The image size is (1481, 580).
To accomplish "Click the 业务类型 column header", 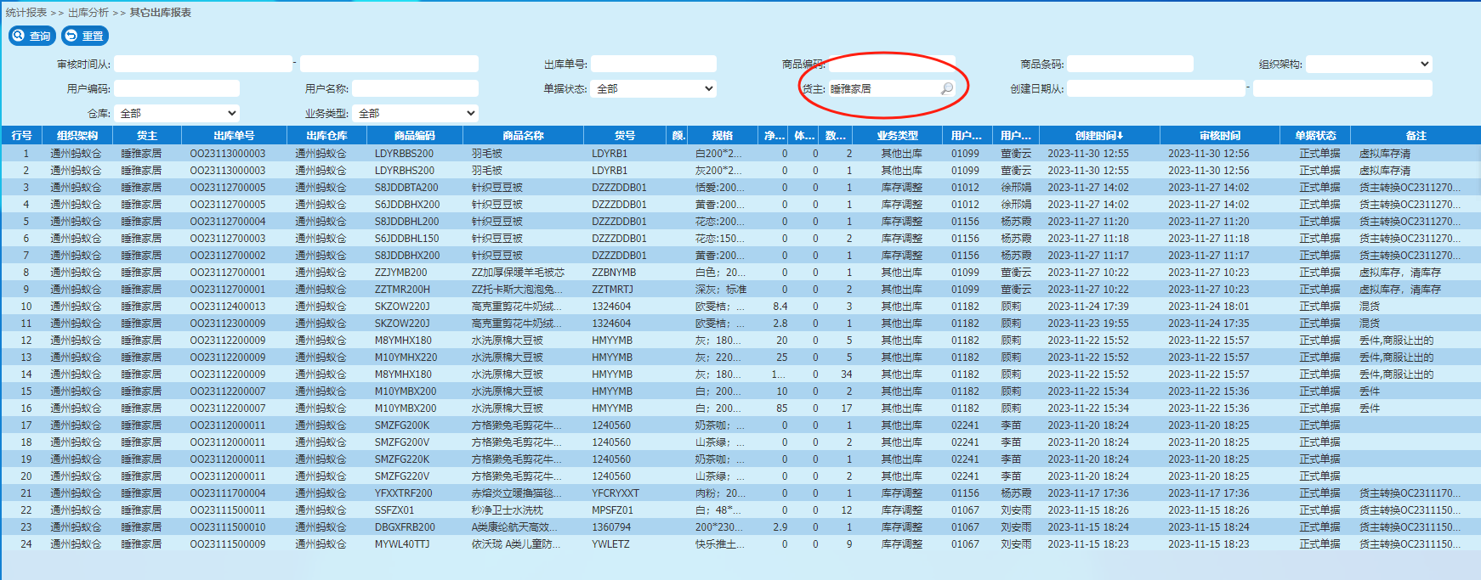I will click(897, 135).
